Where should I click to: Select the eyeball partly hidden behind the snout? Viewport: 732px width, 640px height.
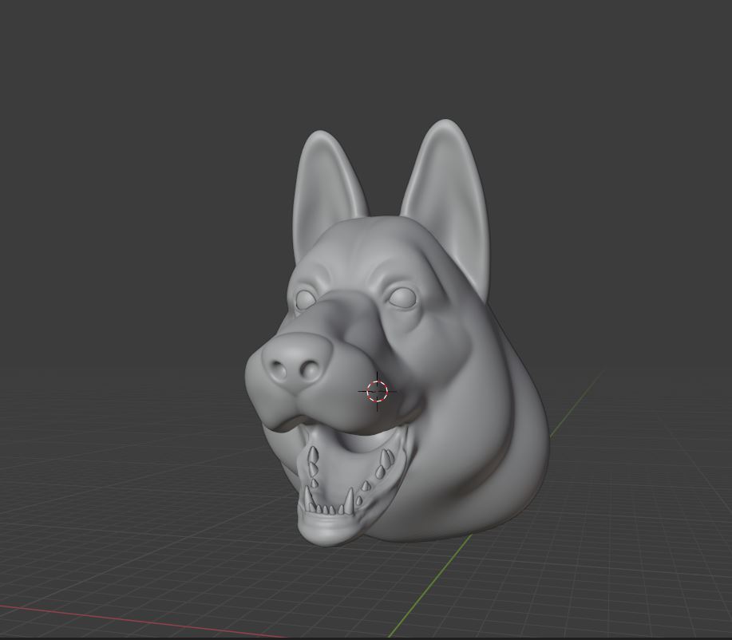tap(305, 299)
